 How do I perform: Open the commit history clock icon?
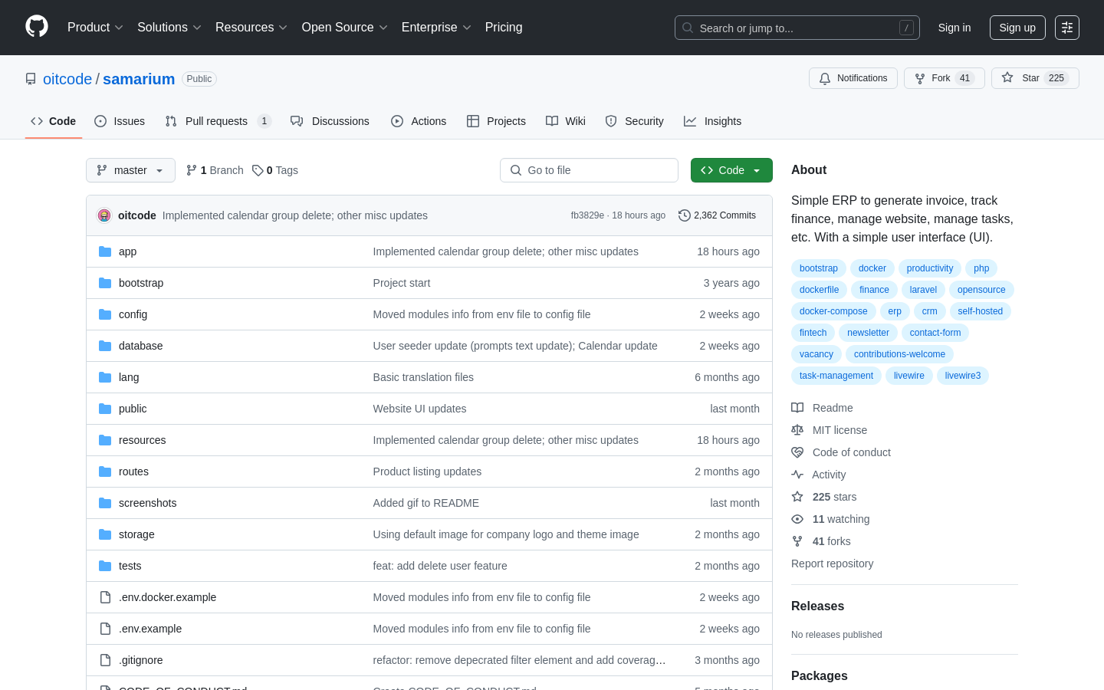point(685,215)
